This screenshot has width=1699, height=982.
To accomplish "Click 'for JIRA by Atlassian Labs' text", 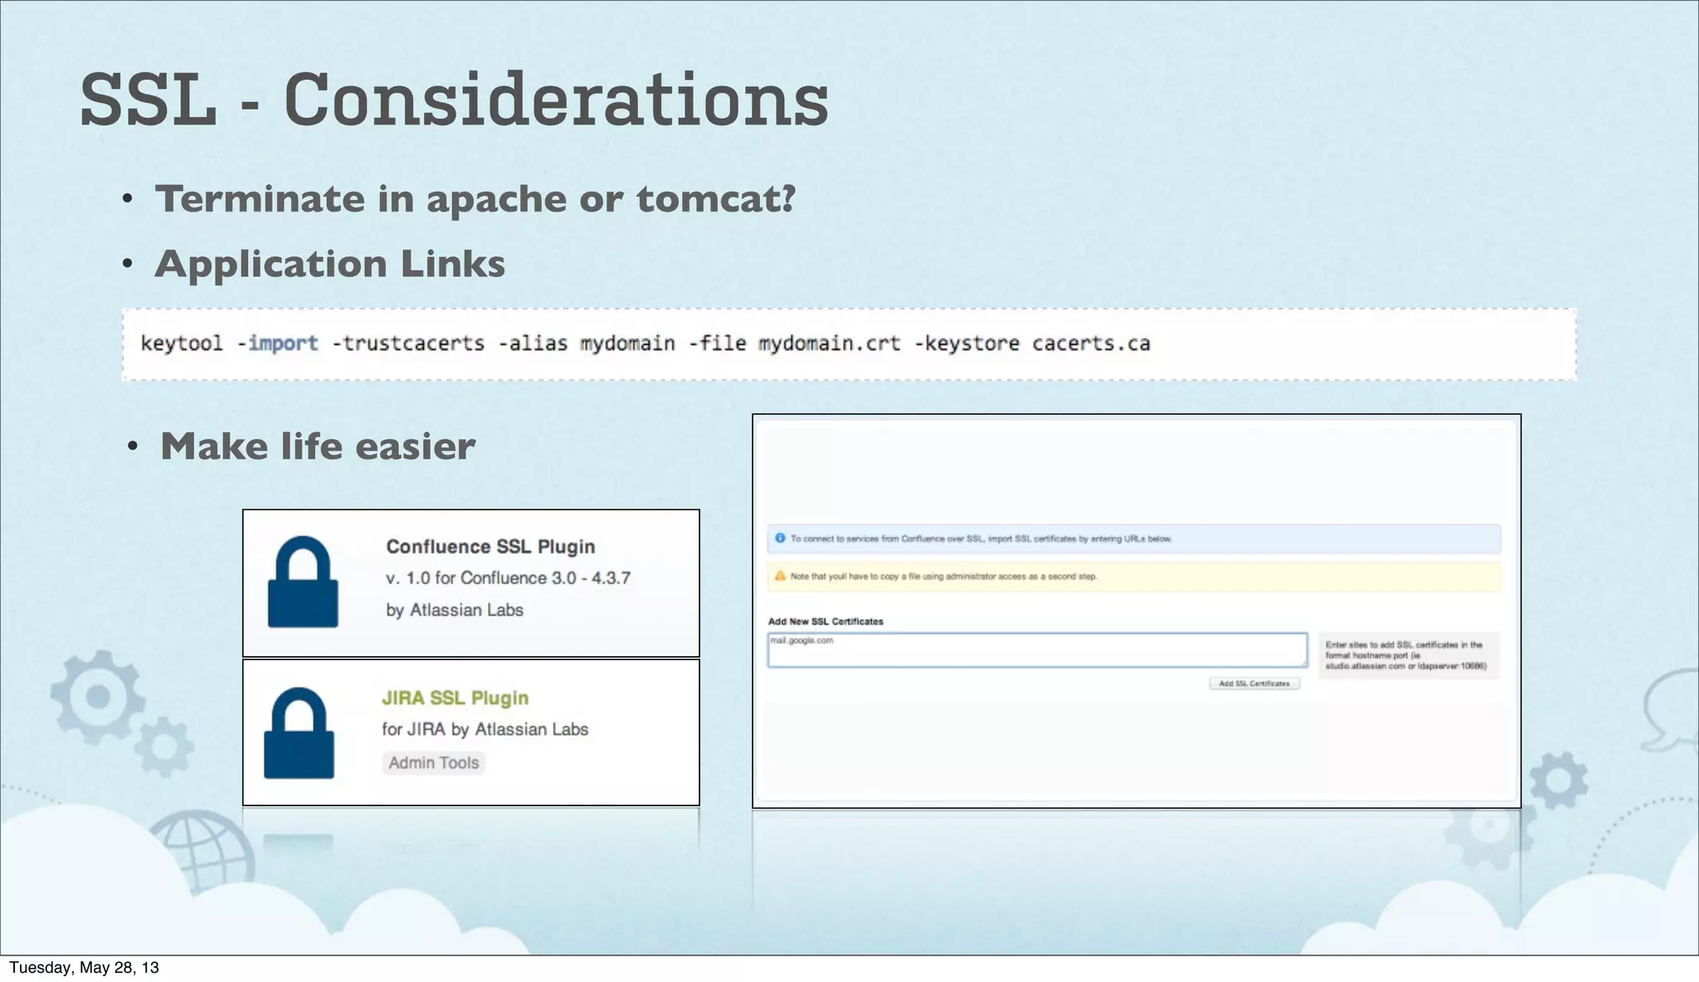I will coord(485,729).
